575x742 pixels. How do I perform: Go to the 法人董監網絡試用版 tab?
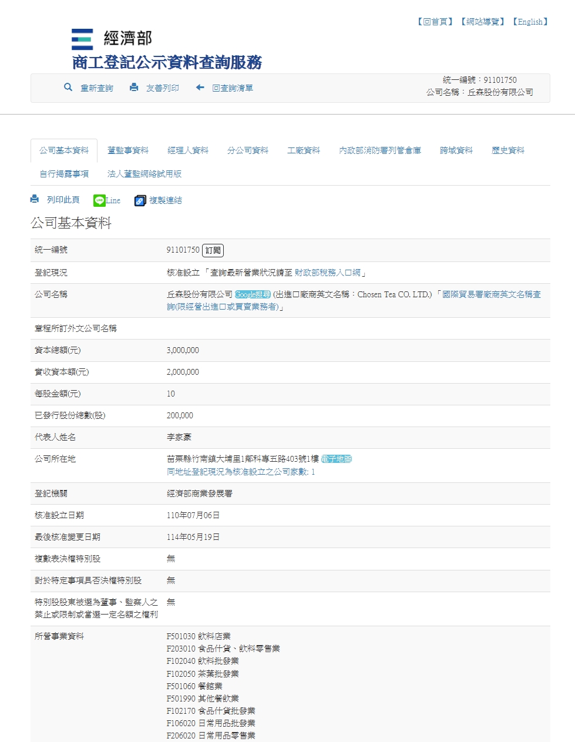point(144,174)
